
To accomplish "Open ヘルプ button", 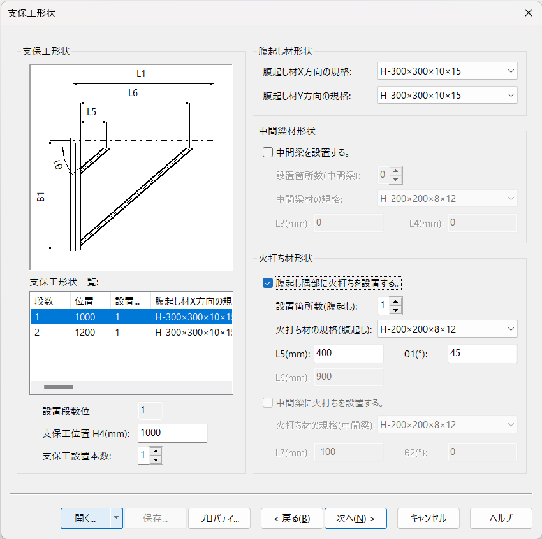I will coord(501,518).
